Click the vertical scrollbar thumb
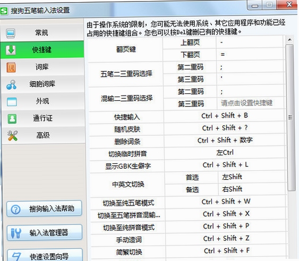 click(x=290, y=117)
